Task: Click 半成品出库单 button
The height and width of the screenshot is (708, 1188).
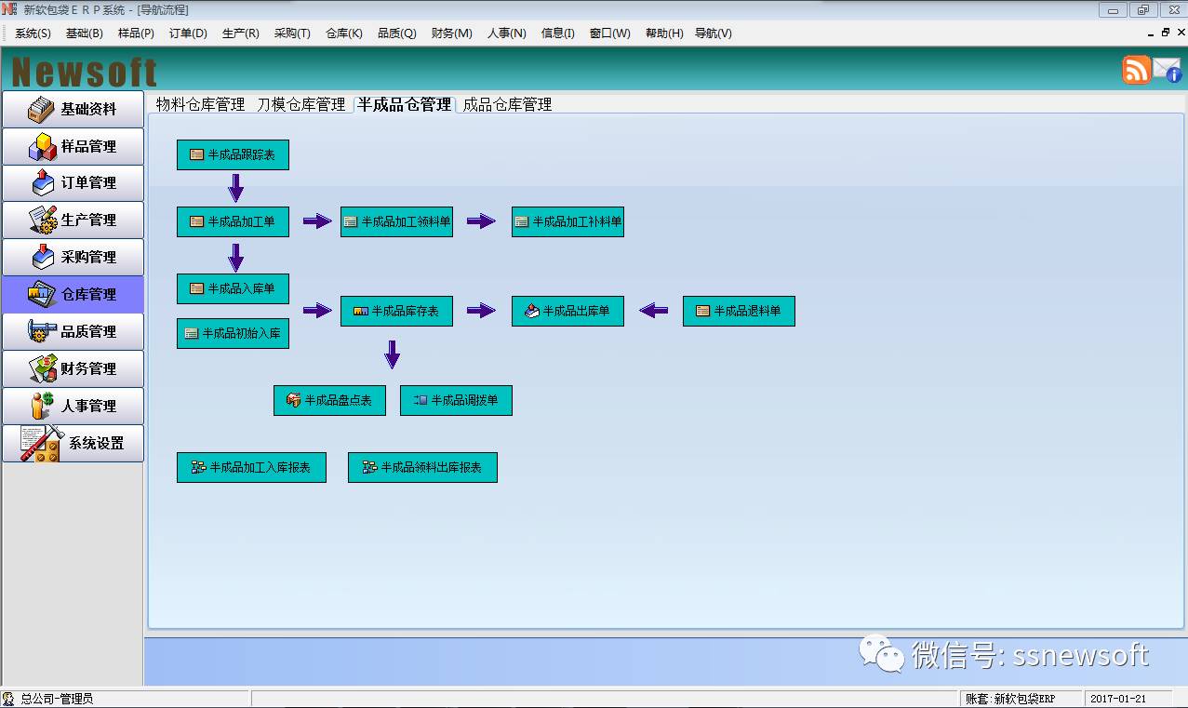Action: (x=567, y=311)
